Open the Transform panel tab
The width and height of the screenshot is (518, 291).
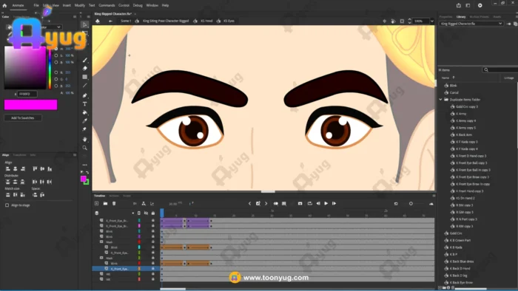pos(19,155)
